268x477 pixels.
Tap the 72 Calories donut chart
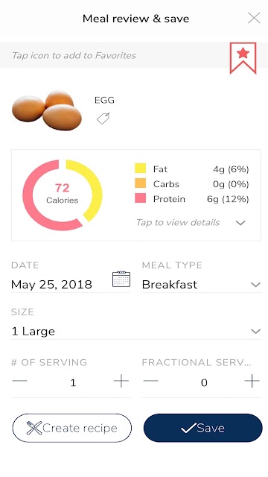63,195
